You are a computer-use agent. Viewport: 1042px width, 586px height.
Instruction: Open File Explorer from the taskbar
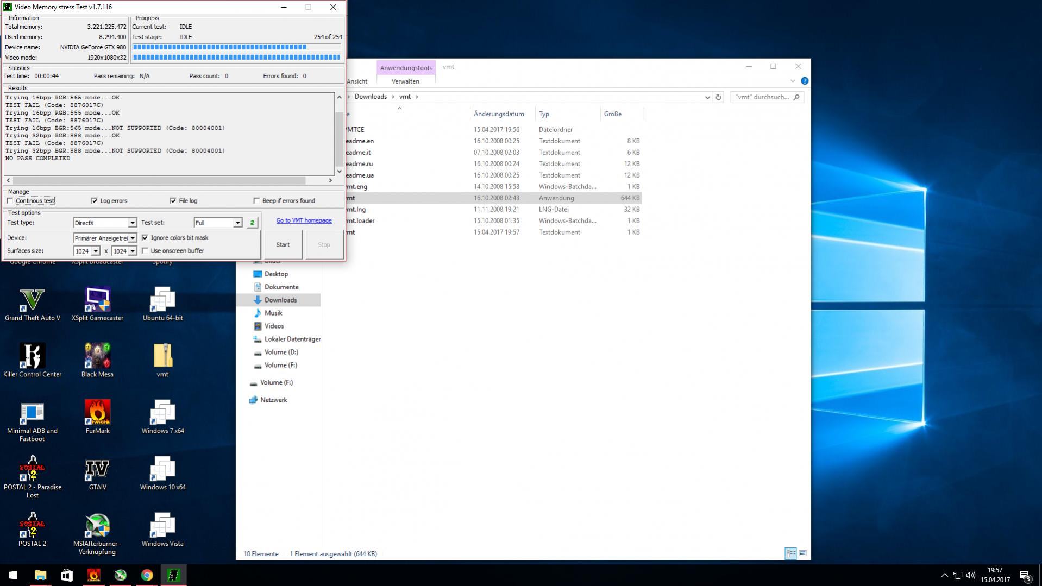pyautogui.click(x=40, y=575)
